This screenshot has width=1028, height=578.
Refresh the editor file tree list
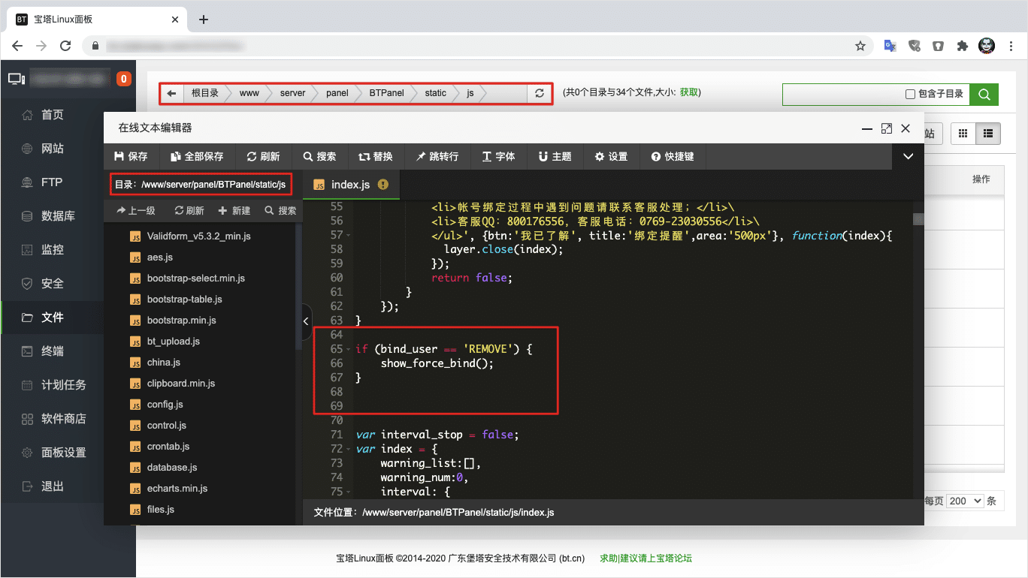(189, 211)
